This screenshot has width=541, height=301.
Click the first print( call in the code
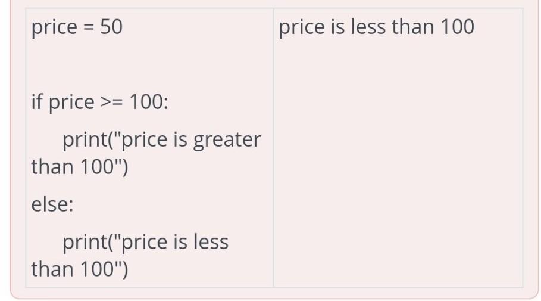88,140
